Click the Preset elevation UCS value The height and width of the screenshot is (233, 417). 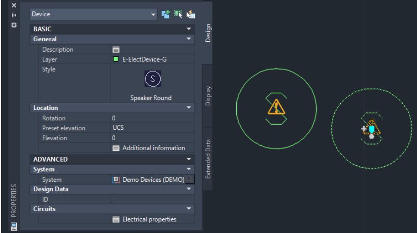(118, 128)
